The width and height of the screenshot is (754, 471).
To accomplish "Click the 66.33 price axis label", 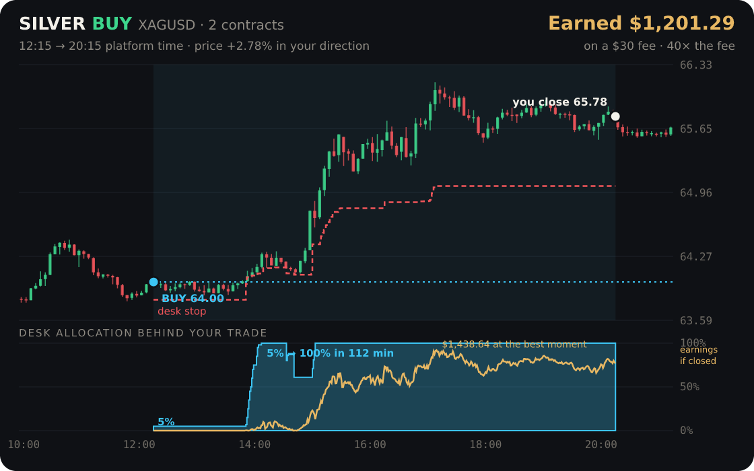I will (696, 65).
